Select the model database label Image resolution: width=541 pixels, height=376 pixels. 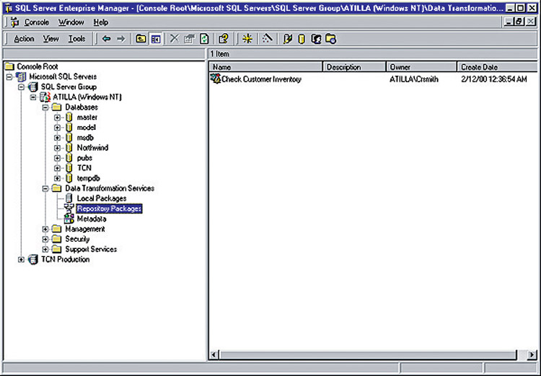click(87, 128)
